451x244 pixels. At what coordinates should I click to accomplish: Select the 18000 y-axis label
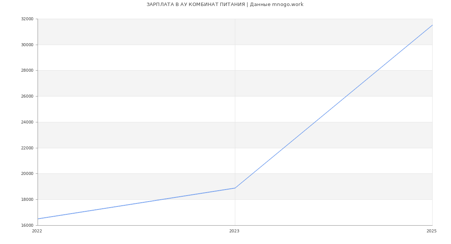[27, 200]
